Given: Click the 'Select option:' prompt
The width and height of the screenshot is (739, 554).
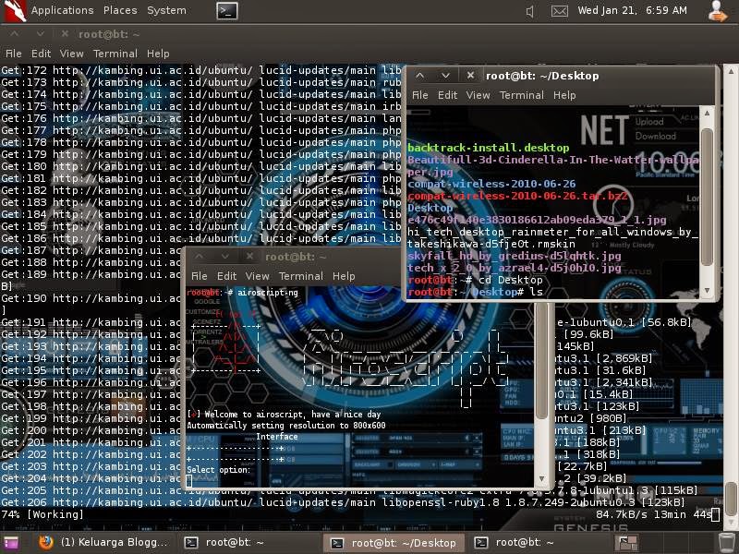Looking at the screenshot, I should coord(219,470).
